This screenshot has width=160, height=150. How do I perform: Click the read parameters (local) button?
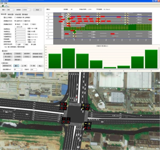(37, 57)
